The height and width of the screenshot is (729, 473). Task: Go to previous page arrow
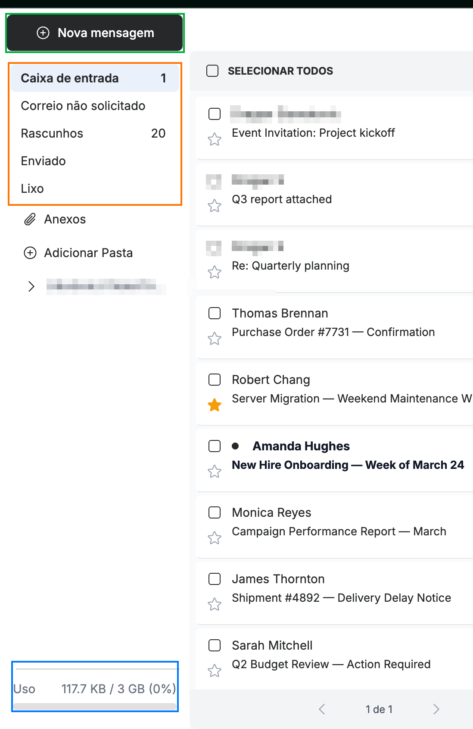tap(322, 709)
